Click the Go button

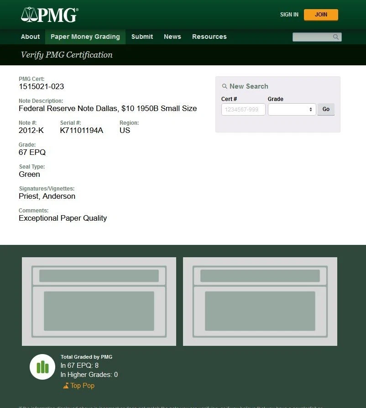(x=326, y=109)
